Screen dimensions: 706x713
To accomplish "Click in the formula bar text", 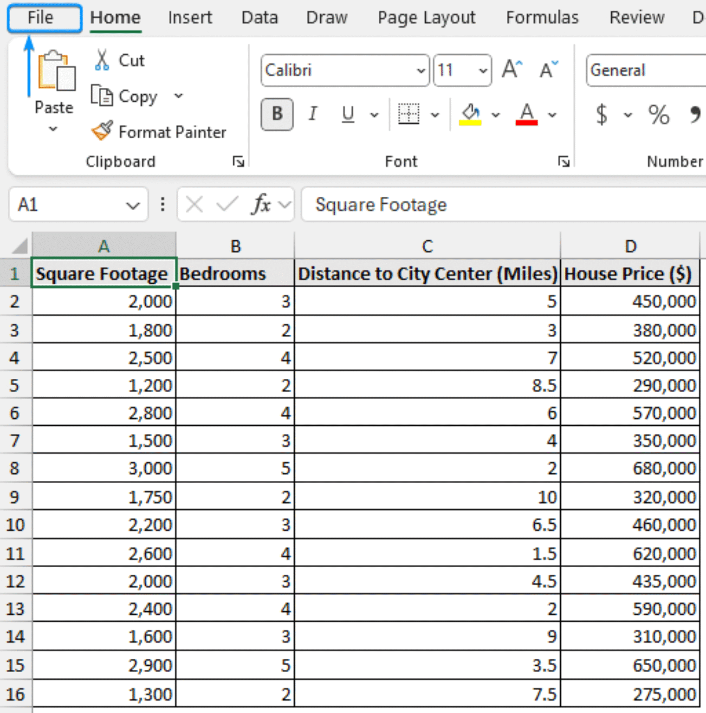I will point(504,204).
